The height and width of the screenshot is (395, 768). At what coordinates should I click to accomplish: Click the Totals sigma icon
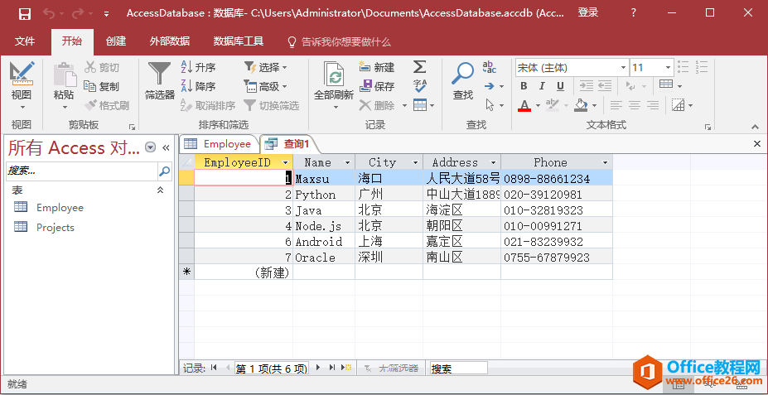pyautogui.click(x=419, y=67)
